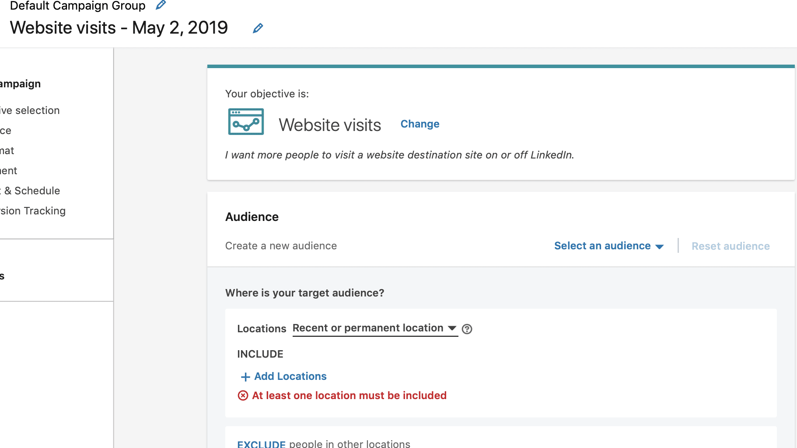Screen dimensions: 797x448
Task: Go to Audience step in sidebar
Action: [6, 131]
